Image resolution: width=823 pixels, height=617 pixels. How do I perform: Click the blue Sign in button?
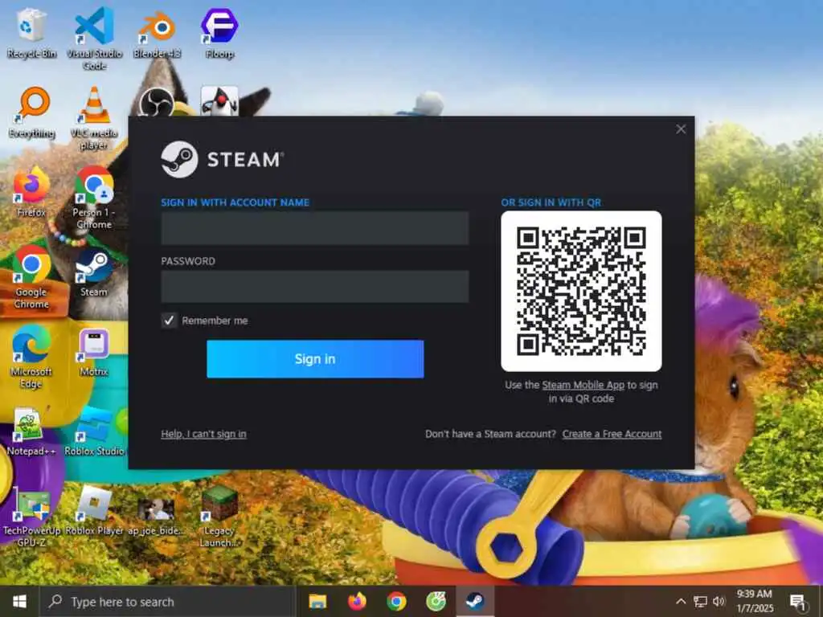click(315, 359)
